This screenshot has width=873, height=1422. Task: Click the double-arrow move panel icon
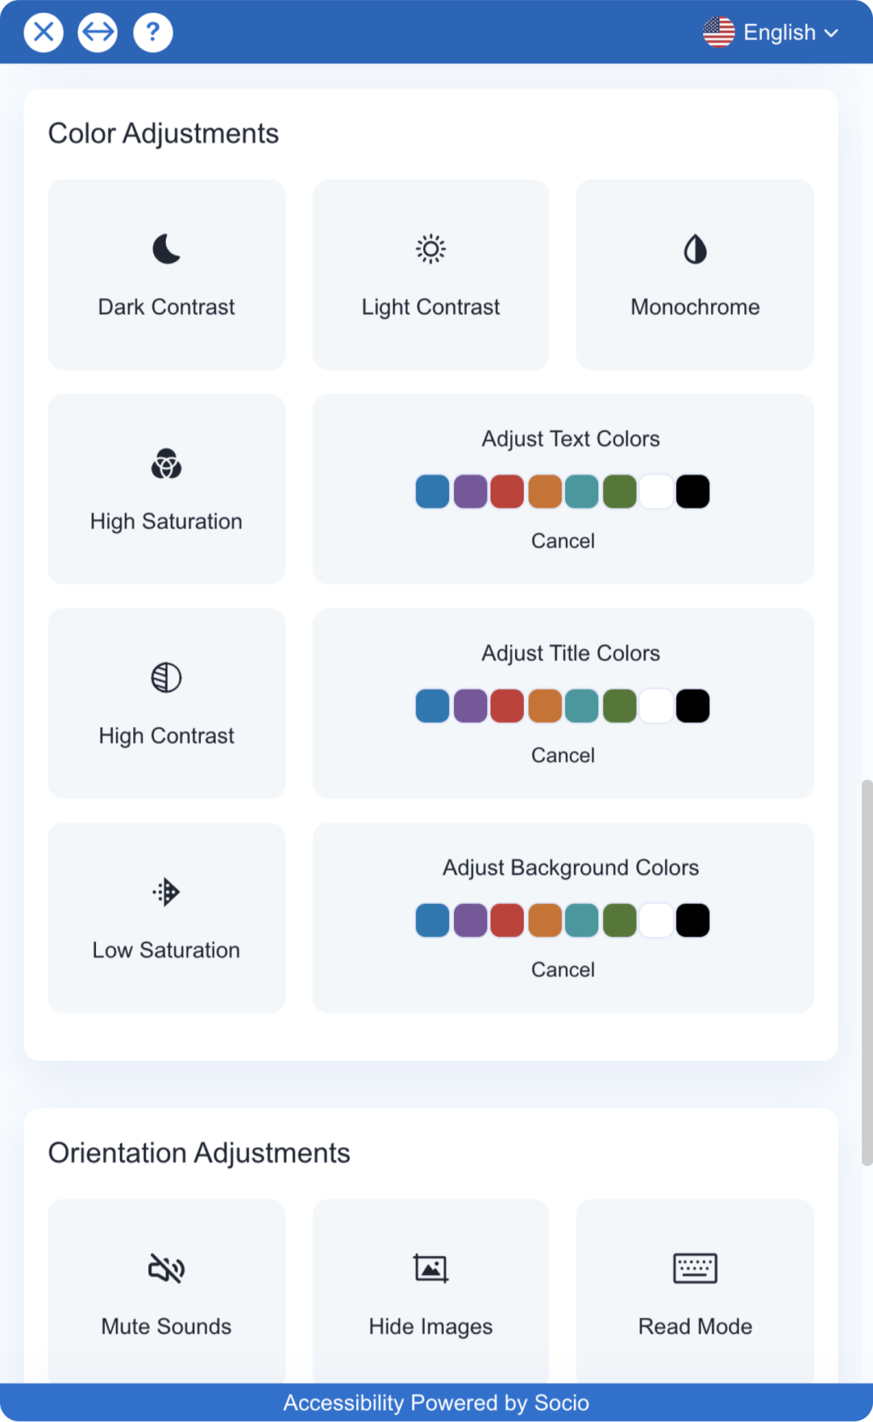[97, 32]
